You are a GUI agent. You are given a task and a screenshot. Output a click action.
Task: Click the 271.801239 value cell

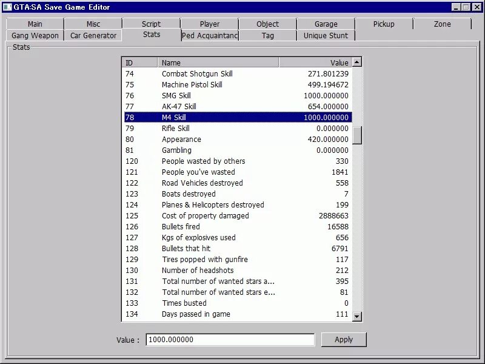click(328, 73)
